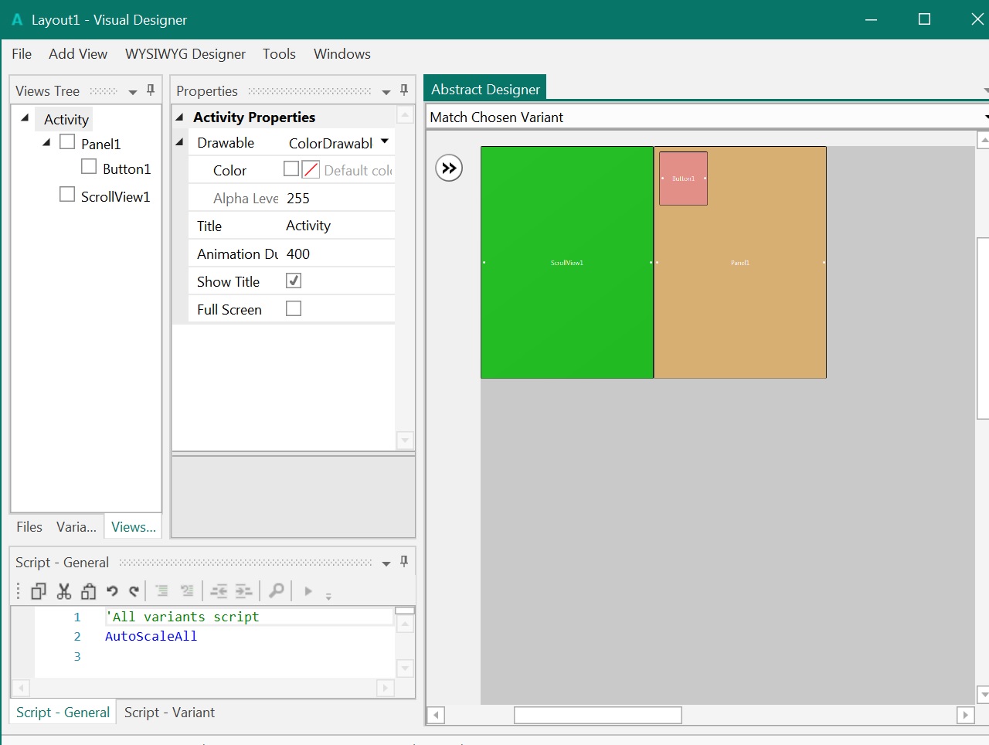Pin the Properties panel
The width and height of the screenshot is (989, 745).
[x=404, y=90]
